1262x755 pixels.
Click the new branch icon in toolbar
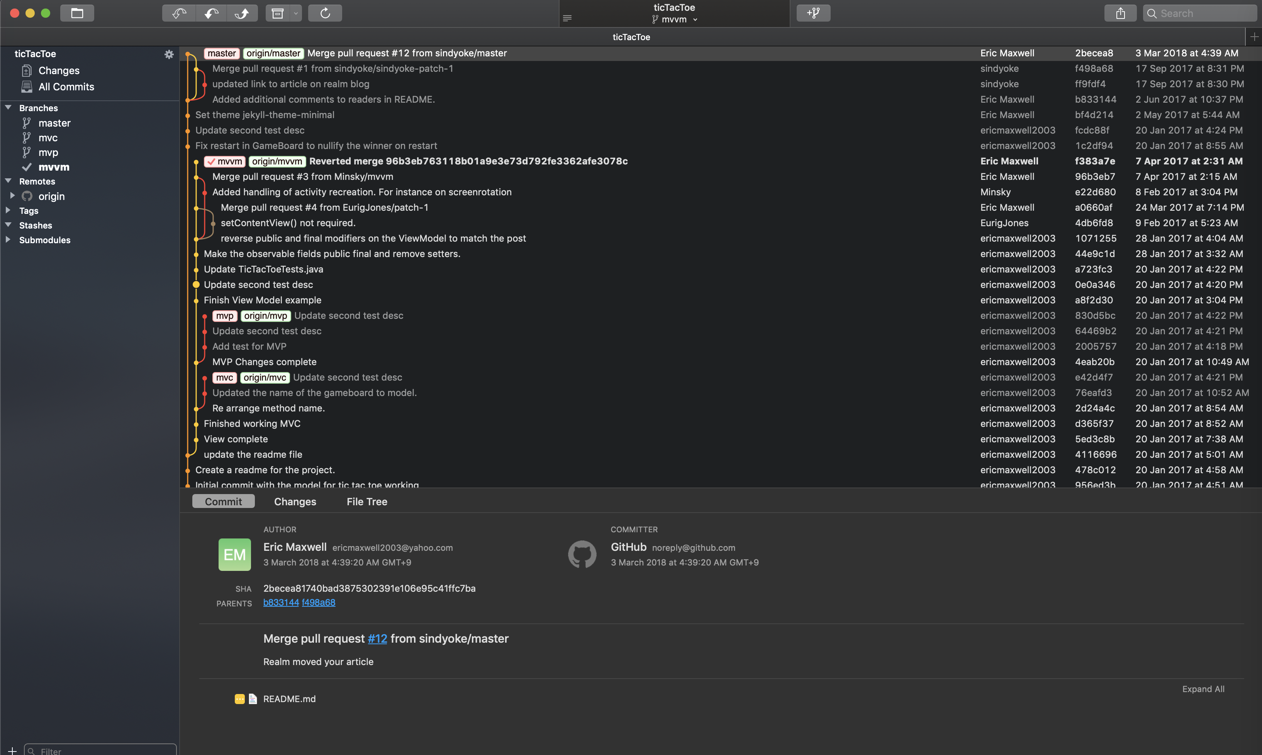click(x=812, y=13)
